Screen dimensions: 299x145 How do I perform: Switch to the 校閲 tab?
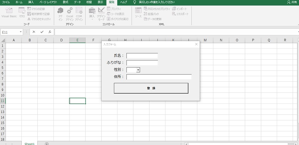coord(89,2)
